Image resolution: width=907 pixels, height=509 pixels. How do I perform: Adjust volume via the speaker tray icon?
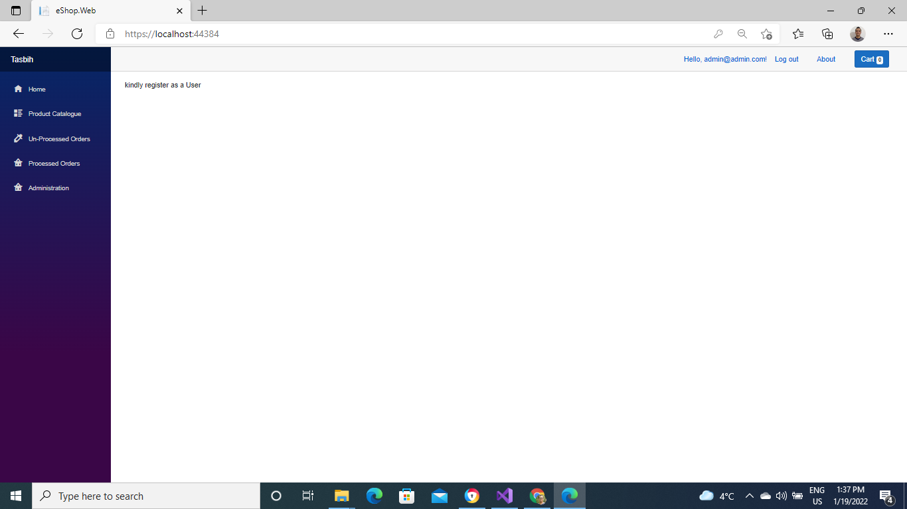[780, 496]
